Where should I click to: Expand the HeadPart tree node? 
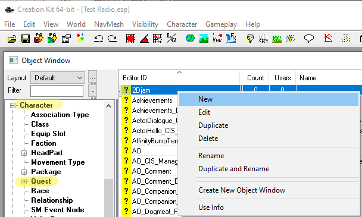(x=24, y=153)
